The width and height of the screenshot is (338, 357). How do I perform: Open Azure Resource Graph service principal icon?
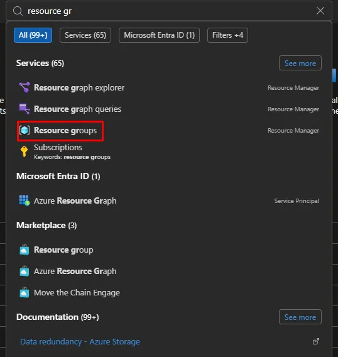25,200
